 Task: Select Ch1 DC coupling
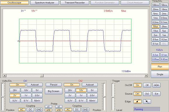30,110
